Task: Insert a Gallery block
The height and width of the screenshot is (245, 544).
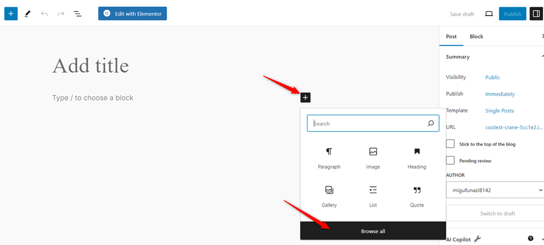Action: pos(329,197)
